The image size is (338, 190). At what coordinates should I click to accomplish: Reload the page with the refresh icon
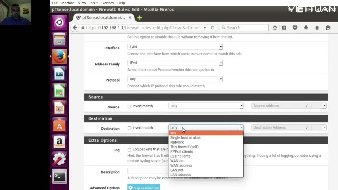coord(212,28)
